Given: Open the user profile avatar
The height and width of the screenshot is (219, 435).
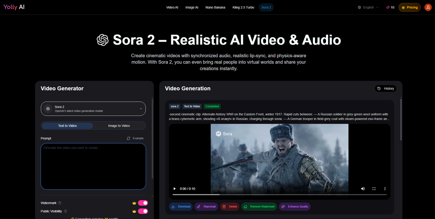Looking at the screenshot, I should [428, 7].
